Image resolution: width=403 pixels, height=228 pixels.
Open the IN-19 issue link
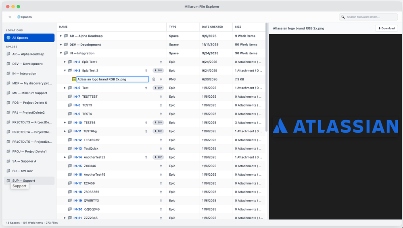click(x=77, y=201)
